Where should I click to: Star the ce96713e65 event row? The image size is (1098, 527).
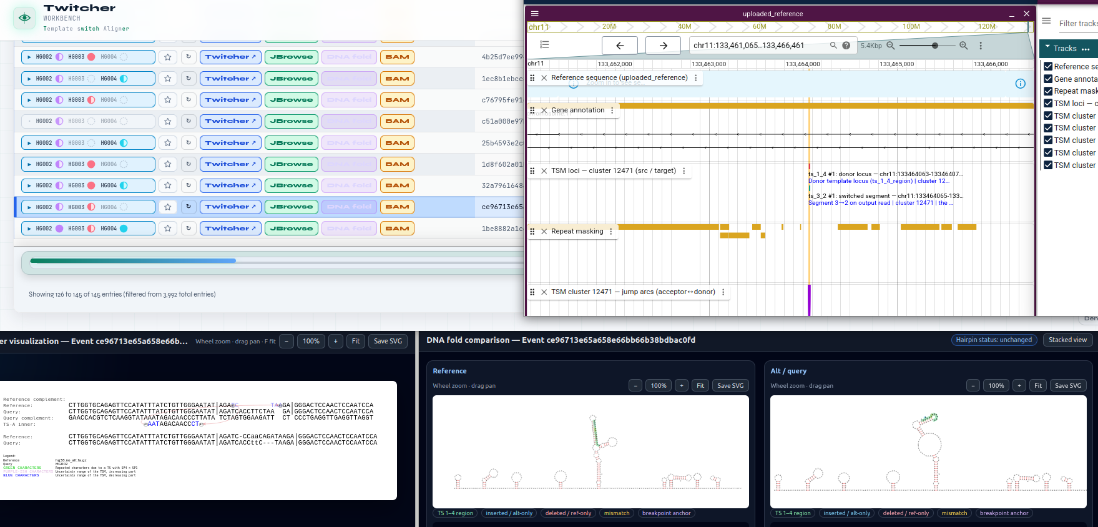click(167, 207)
